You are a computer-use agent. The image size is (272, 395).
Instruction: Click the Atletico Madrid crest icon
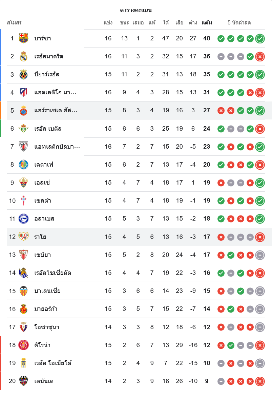tap(23, 92)
